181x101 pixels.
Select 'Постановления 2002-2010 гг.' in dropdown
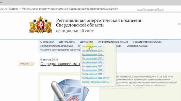96,78
